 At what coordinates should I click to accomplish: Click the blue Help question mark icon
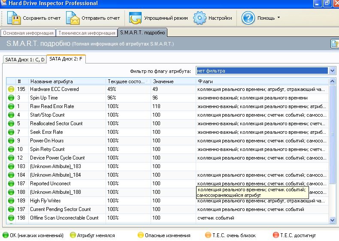coord(248,18)
